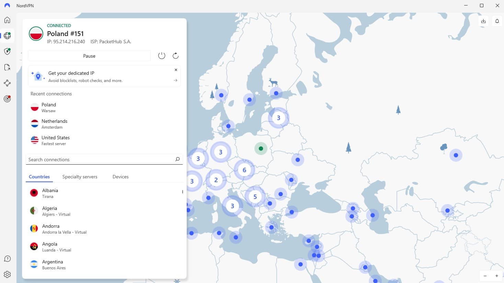Screen dimensions: 504x283
Task: Click the Search connections field
Action: coord(104,159)
